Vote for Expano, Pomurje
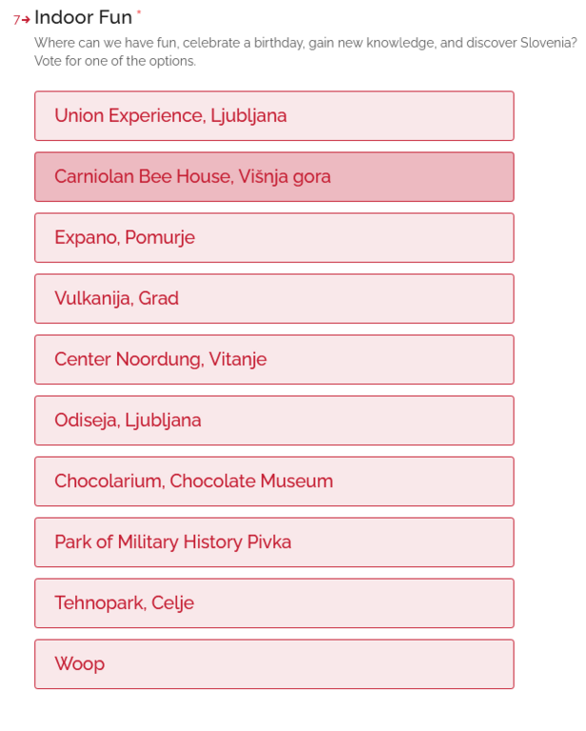 pyautogui.click(x=274, y=238)
